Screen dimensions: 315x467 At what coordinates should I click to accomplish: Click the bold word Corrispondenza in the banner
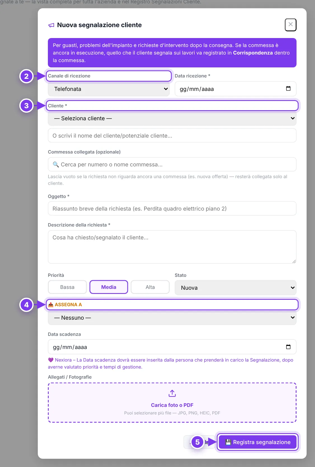pos(253,53)
